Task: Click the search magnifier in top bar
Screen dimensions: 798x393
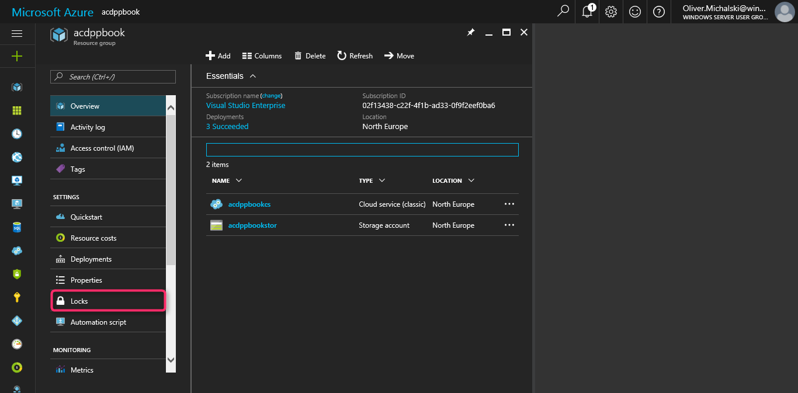Action: [x=563, y=11]
